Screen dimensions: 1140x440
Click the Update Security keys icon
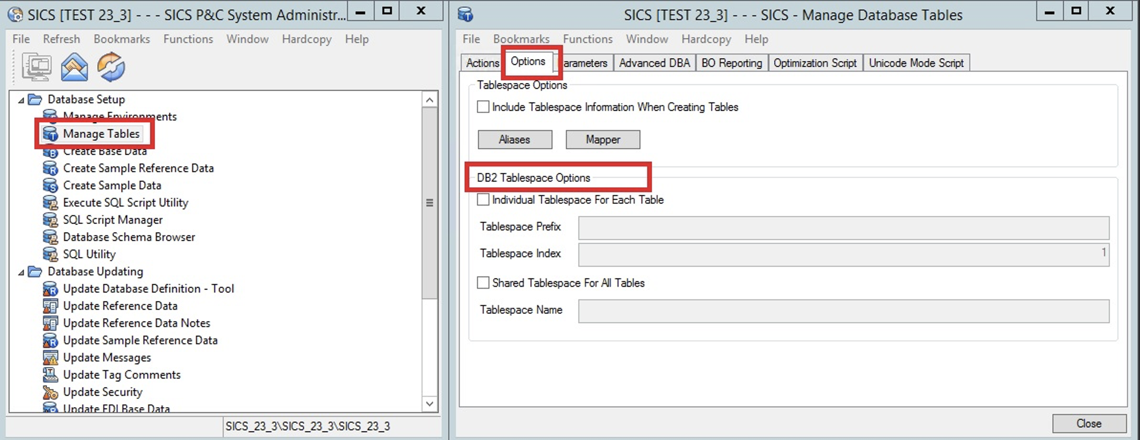[x=50, y=392]
